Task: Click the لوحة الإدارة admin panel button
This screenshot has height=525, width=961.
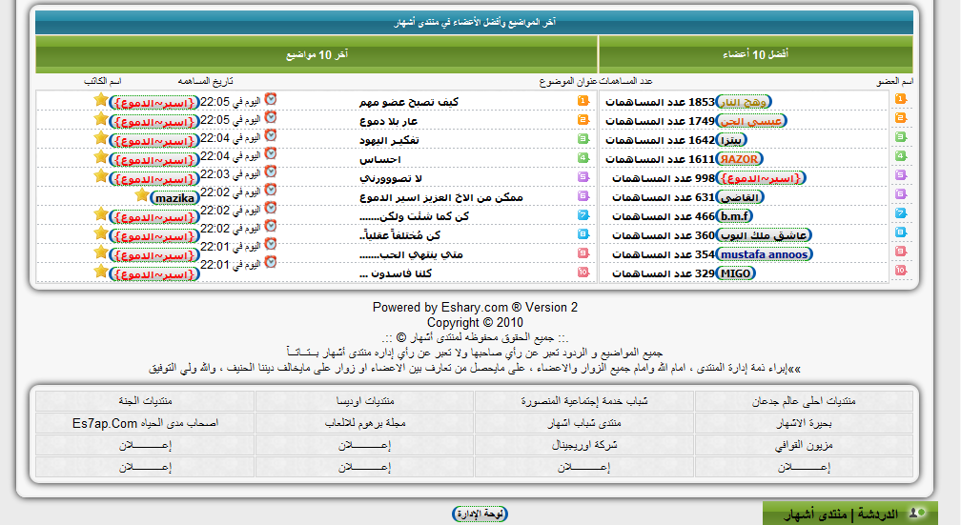Action: [x=480, y=514]
